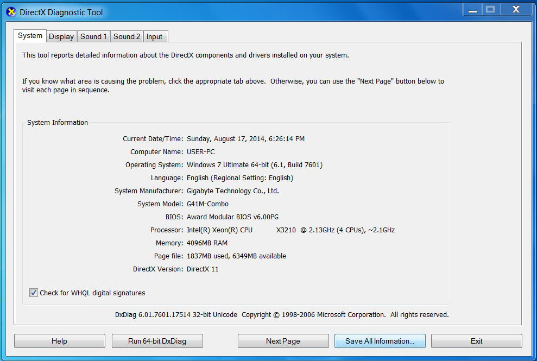Viewport: 537px width, 361px height.
Task: Click the "DxDiag 6.01.7601.17514 32-bit Unicode" footer text
Action: click(176, 314)
